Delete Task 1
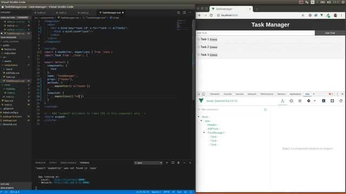This screenshot has height=194, width=346. (214, 39)
